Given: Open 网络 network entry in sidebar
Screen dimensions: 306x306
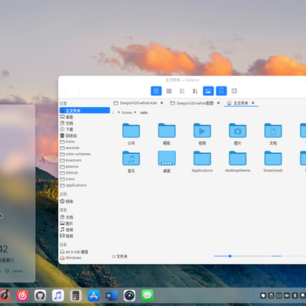Looking at the screenshot, I should [x=85, y=201].
